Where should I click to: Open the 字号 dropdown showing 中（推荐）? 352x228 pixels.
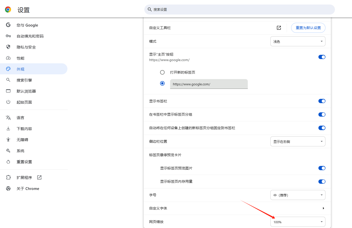pyautogui.click(x=298, y=195)
